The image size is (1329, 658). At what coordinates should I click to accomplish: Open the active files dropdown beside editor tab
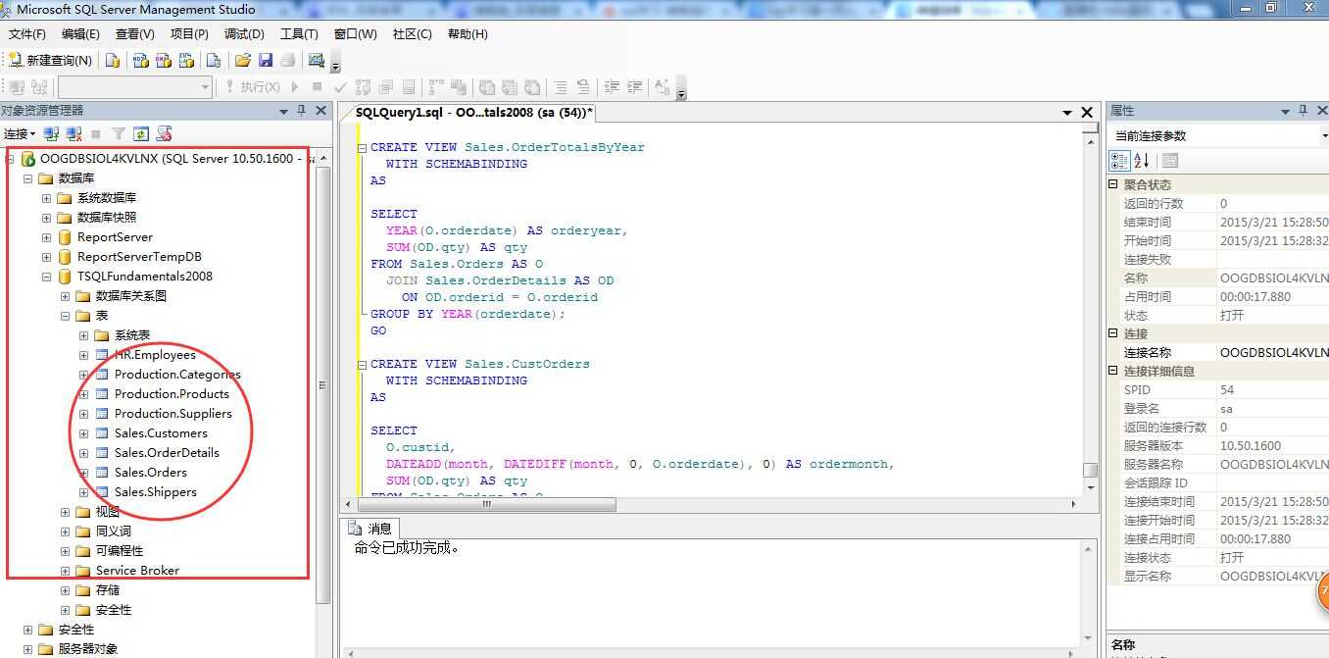[1067, 113]
